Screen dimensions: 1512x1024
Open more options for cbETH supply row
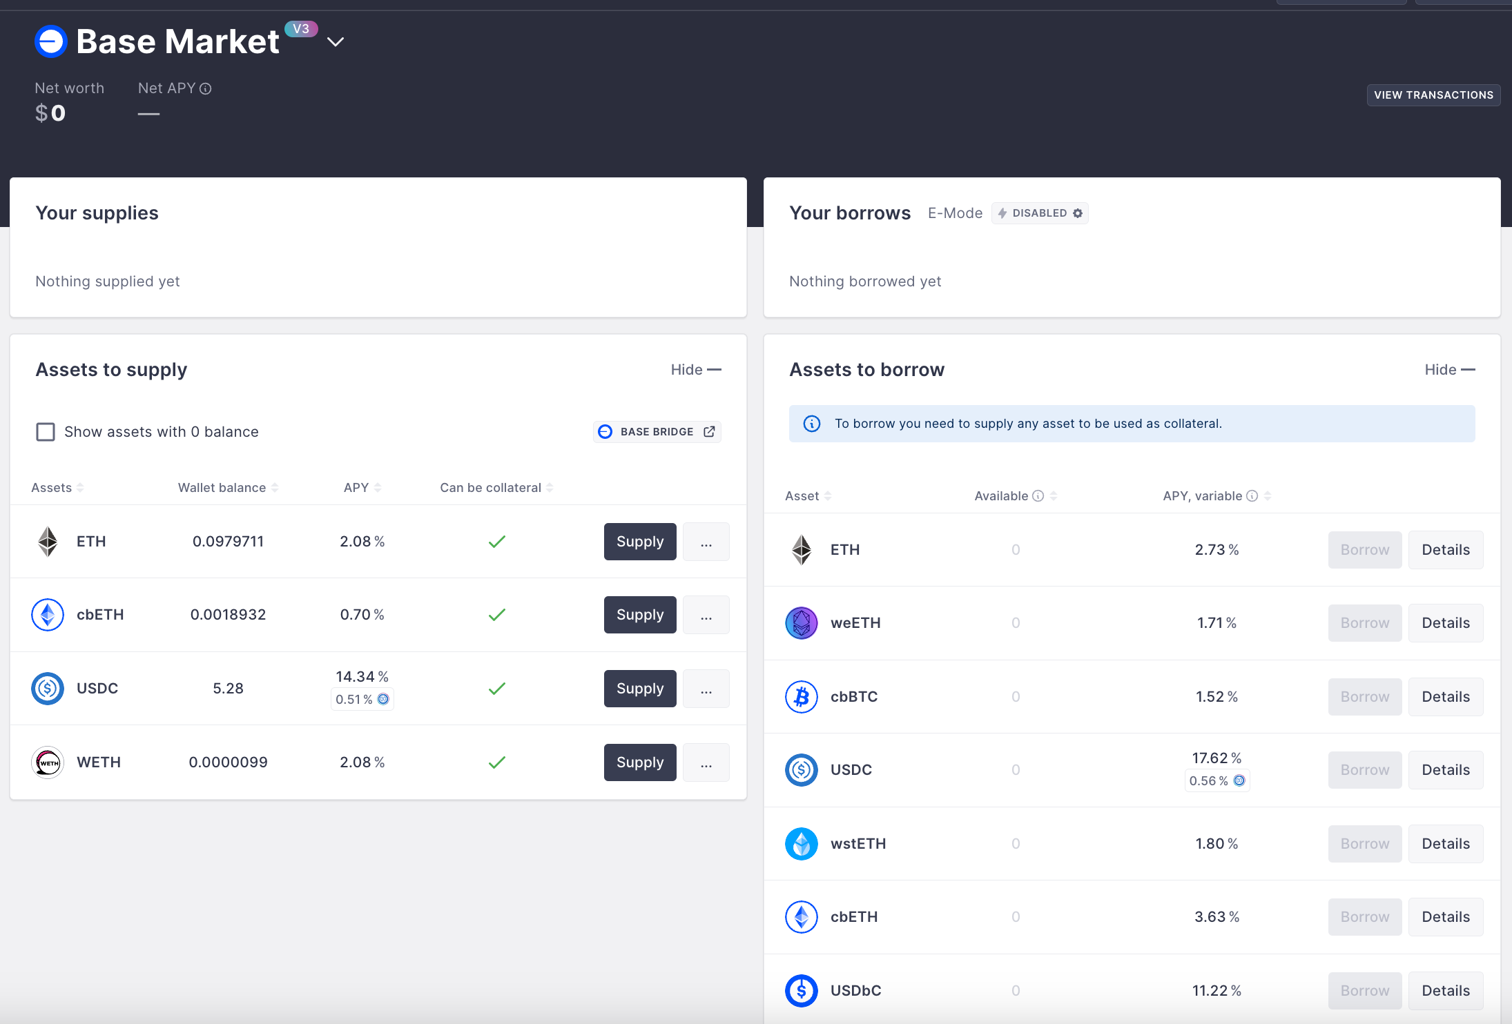pyautogui.click(x=706, y=615)
